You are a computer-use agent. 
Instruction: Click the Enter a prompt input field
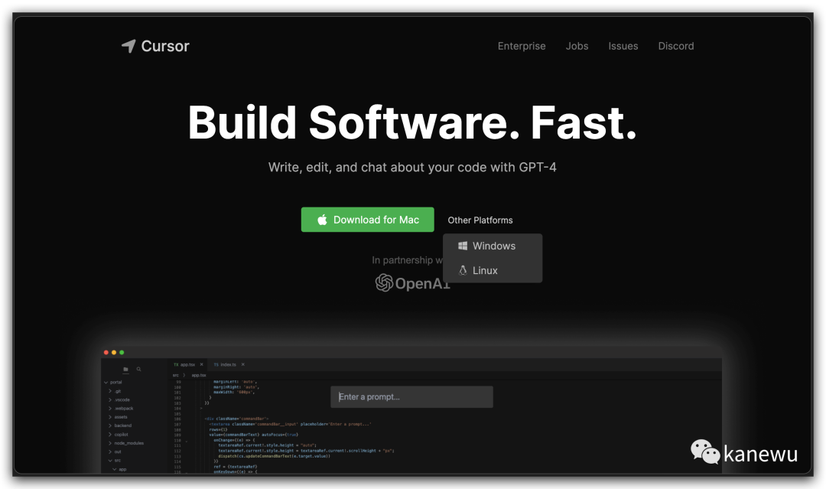click(x=411, y=396)
